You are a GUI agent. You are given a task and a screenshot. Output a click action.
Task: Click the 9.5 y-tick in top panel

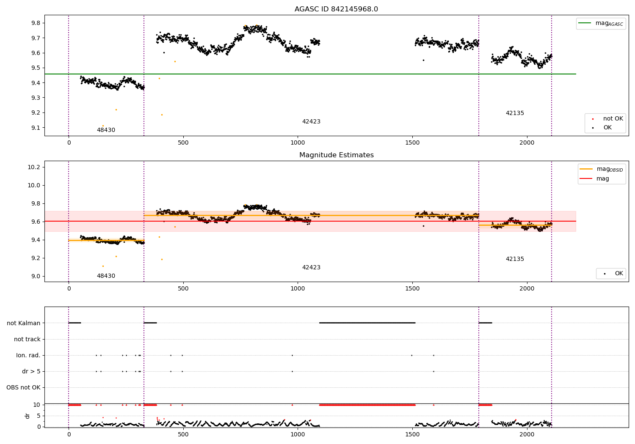point(36,68)
